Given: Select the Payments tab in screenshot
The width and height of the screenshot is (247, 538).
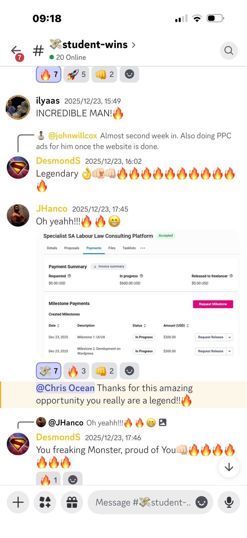Looking at the screenshot, I should (x=94, y=248).
